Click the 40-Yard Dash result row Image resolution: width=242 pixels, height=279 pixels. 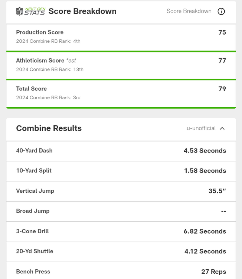(121, 151)
